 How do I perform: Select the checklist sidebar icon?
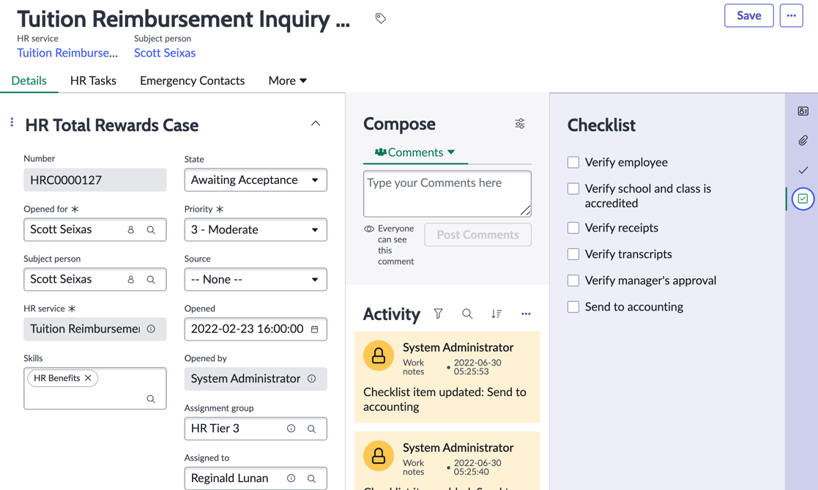(803, 198)
